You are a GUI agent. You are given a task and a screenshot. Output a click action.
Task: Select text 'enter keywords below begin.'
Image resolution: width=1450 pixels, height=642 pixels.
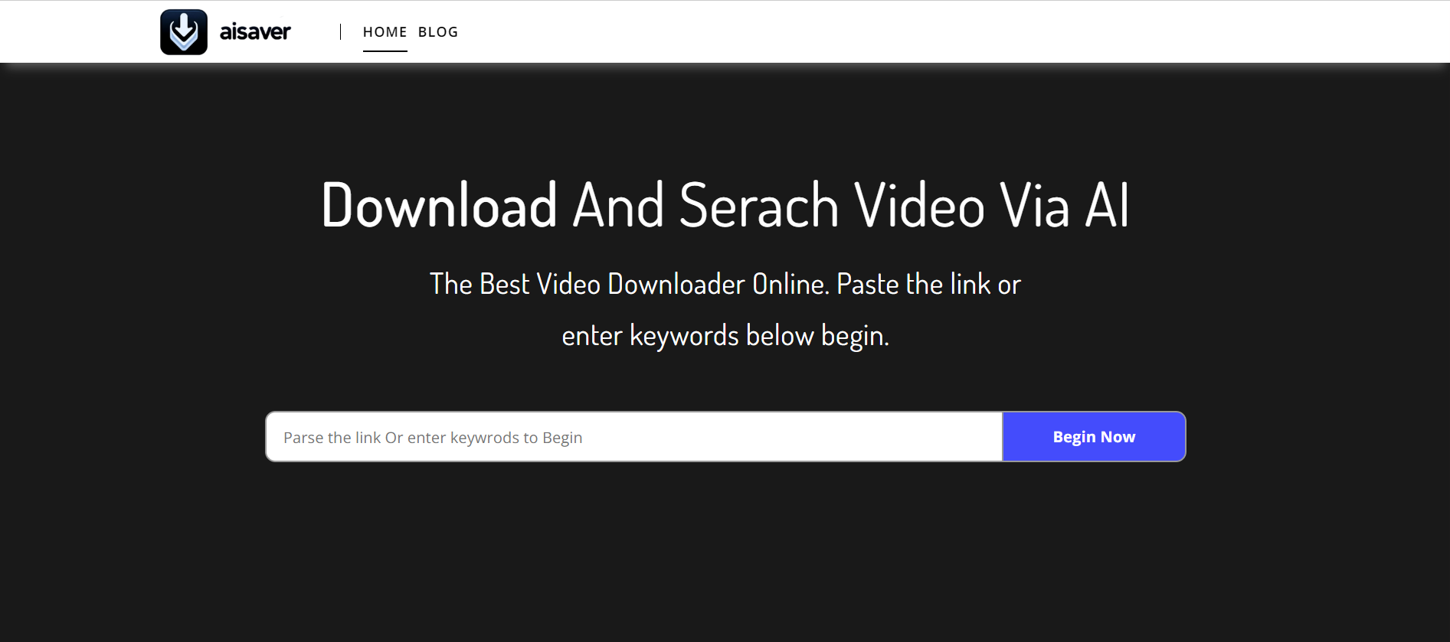point(725,336)
